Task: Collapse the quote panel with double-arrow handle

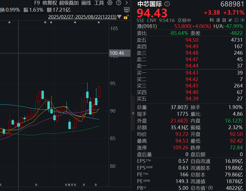Action: pyautogui.click(x=133, y=113)
